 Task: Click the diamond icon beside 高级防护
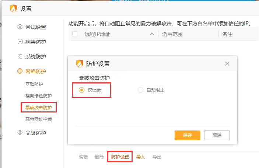20,133
